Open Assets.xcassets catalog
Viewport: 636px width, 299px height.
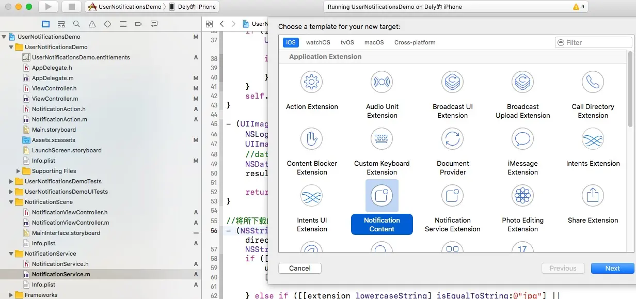53,140
